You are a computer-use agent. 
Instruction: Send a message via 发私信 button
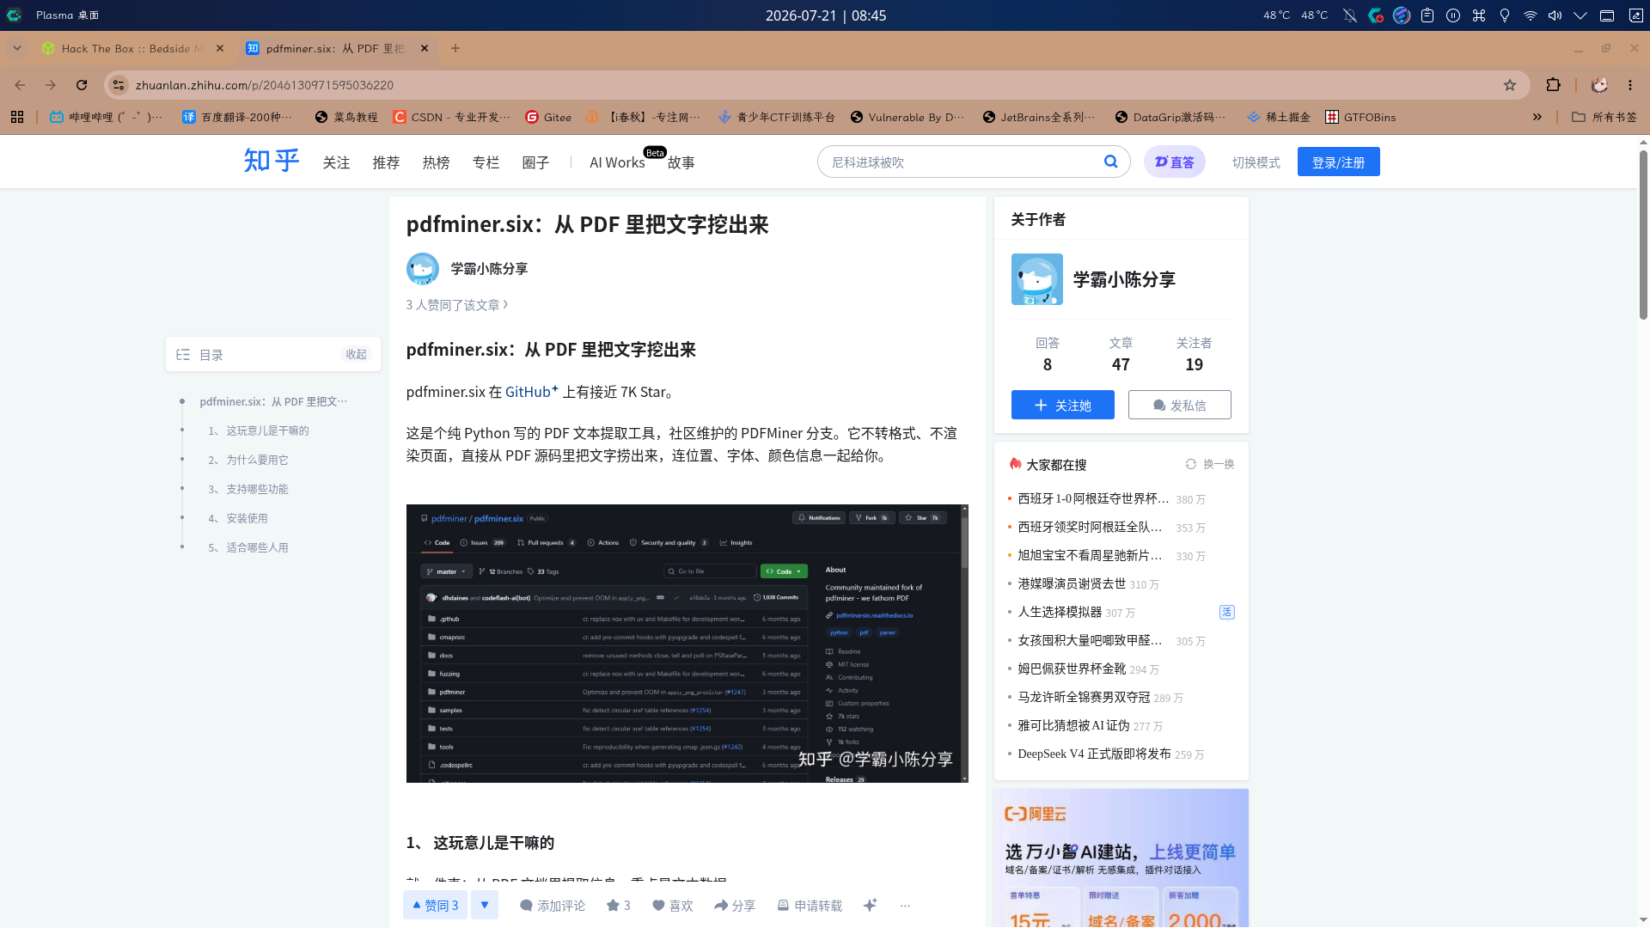point(1179,405)
